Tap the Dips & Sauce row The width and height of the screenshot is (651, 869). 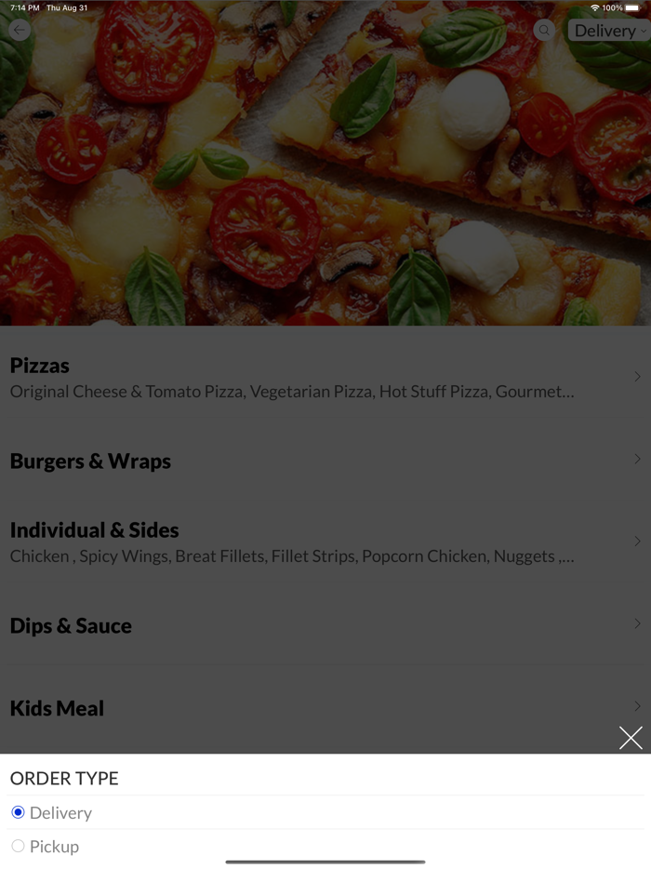click(x=71, y=625)
